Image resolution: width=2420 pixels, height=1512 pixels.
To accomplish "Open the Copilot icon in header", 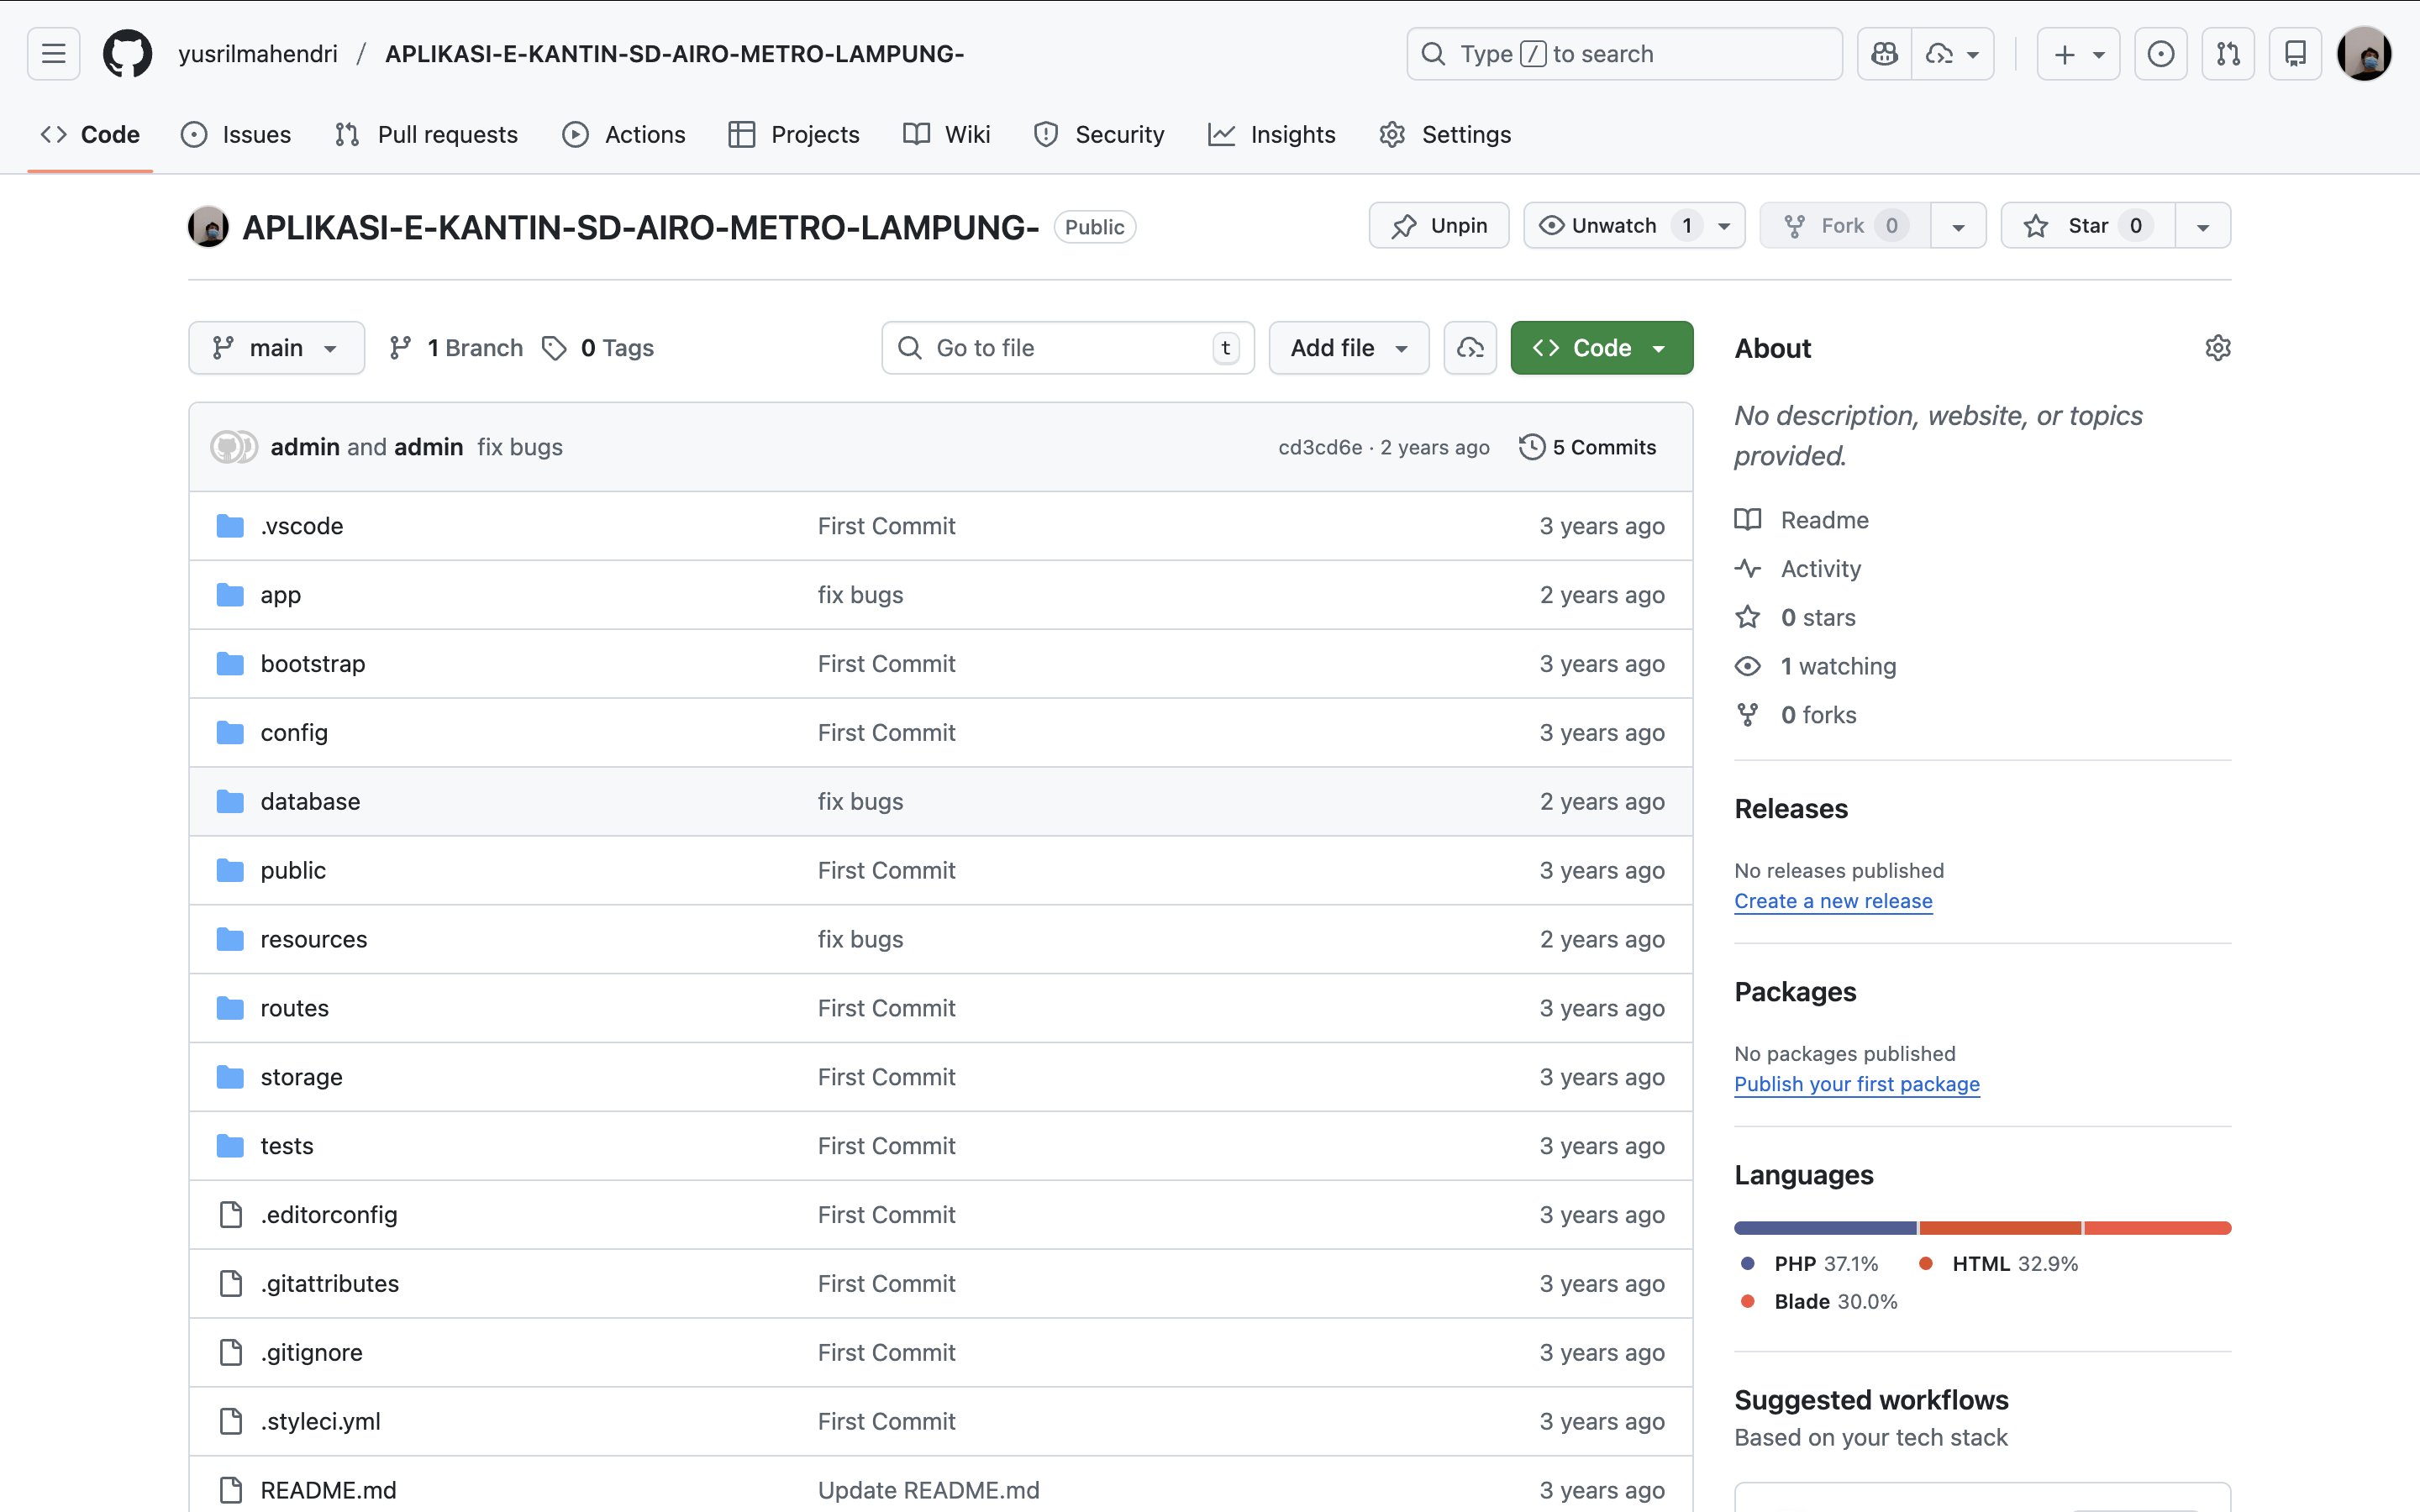I will 1884,54.
